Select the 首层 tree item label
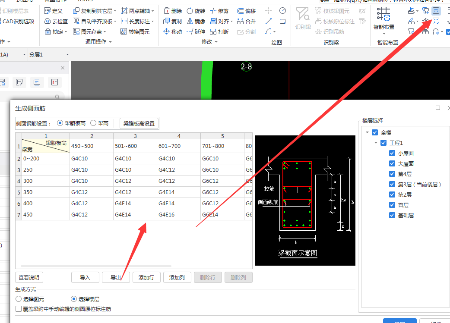This screenshot has height=323, width=450. pyautogui.click(x=403, y=205)
